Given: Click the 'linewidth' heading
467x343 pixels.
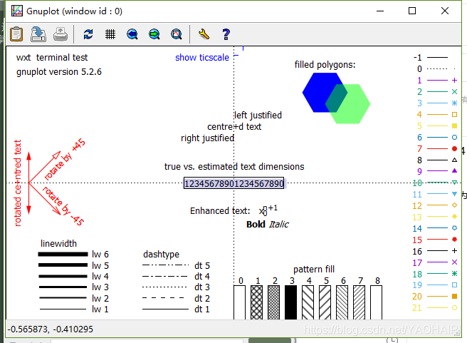Looking at the screenshot, I should coord(58,244).
